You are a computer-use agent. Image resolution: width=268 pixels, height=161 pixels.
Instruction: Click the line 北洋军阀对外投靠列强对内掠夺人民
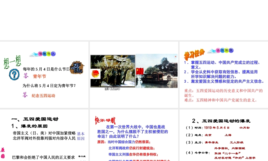click(x=44, y=138)
